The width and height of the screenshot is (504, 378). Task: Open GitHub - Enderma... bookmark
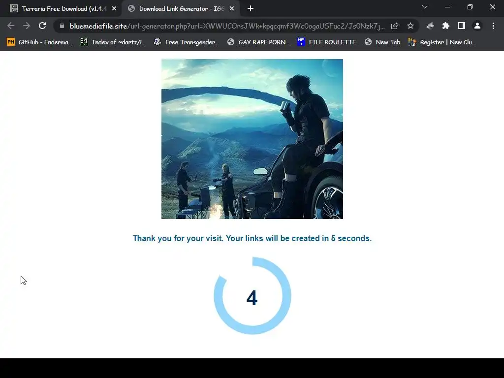click(x=39, y=42)
